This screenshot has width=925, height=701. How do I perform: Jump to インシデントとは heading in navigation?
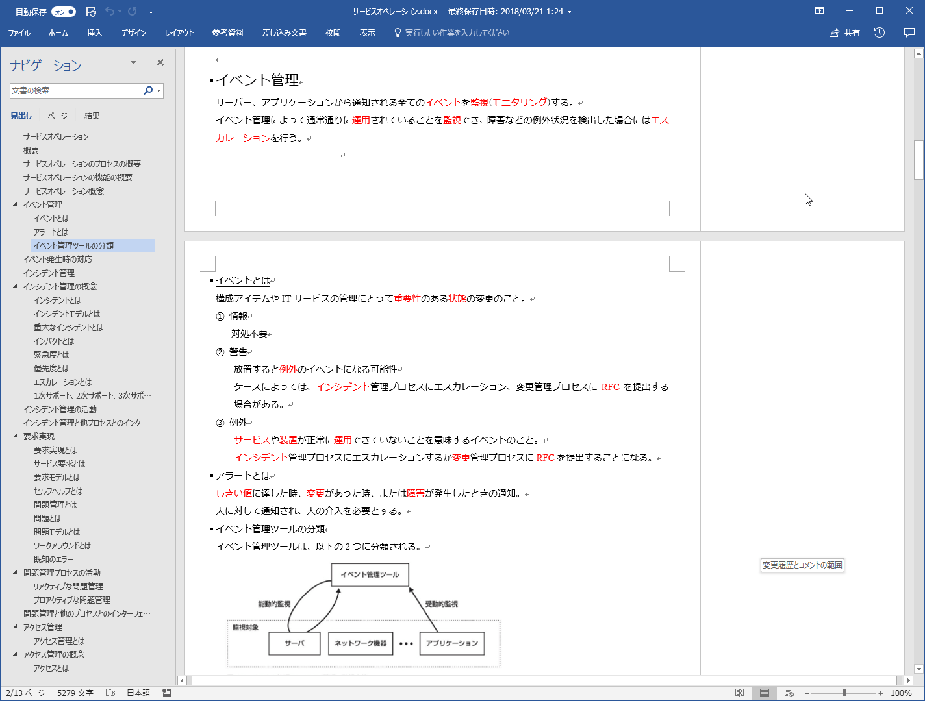coord(57,300)
